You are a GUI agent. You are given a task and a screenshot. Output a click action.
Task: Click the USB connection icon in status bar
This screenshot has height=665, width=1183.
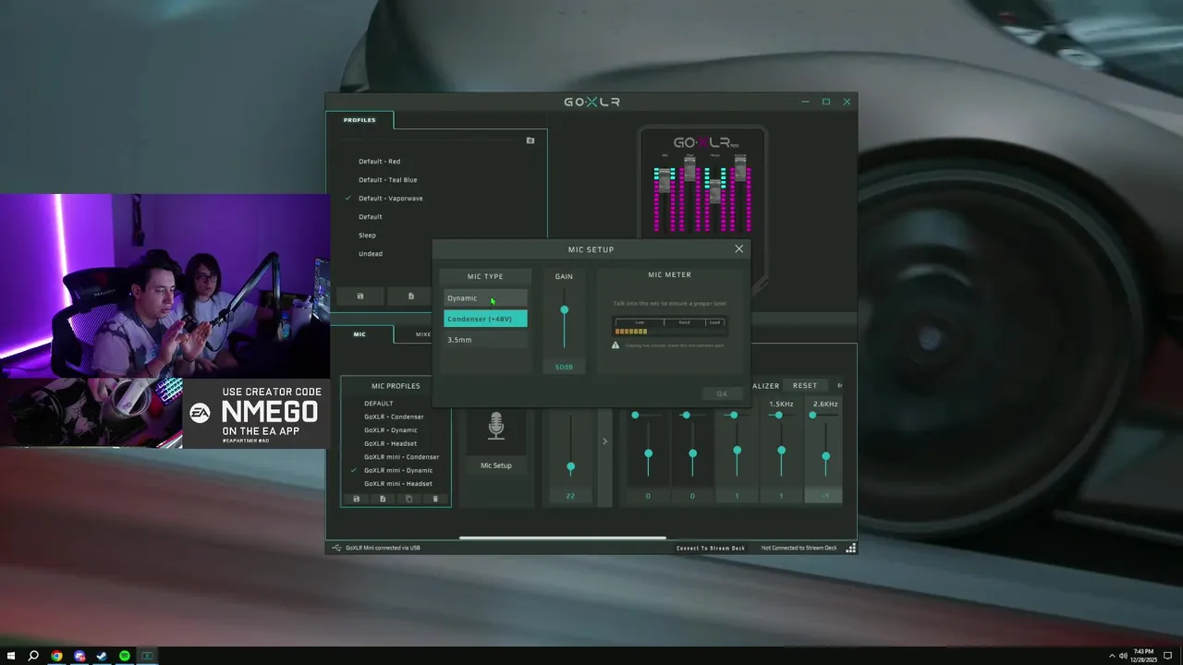[x=336, y=548]
